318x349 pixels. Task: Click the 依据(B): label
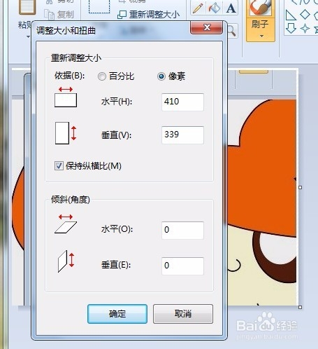69,76
